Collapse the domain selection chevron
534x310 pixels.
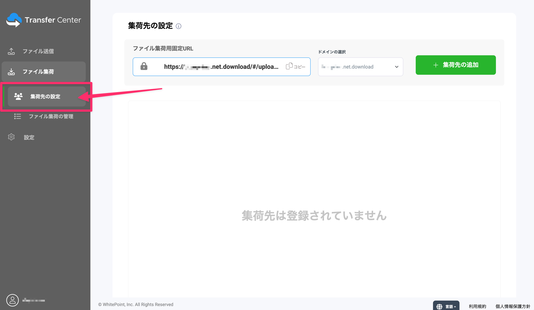[396, 67]
